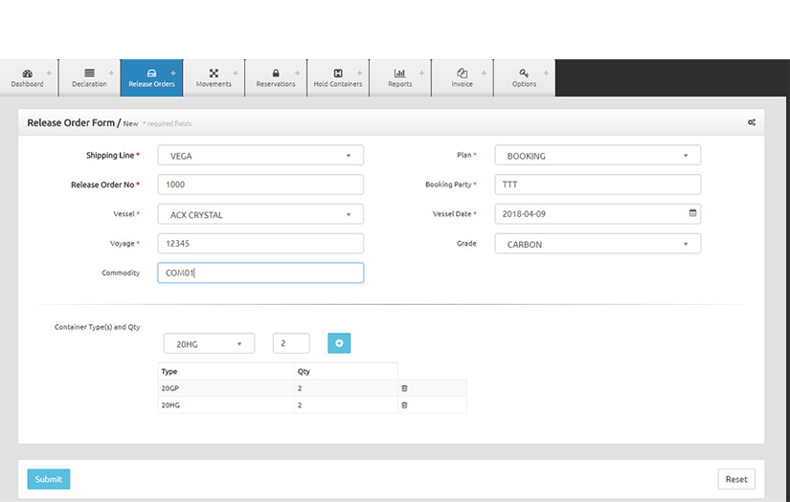The image size is (790, 502).
Task: Open the Declaration tab
Action: coord(89,78)
